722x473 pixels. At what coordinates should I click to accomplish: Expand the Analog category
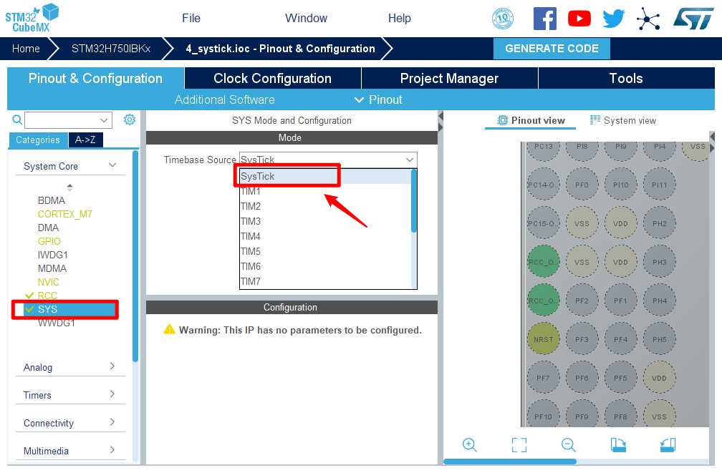(x=69, y=367)
